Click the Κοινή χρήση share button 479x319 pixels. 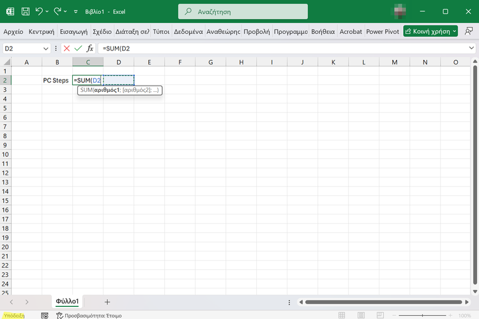pos(430,31)
